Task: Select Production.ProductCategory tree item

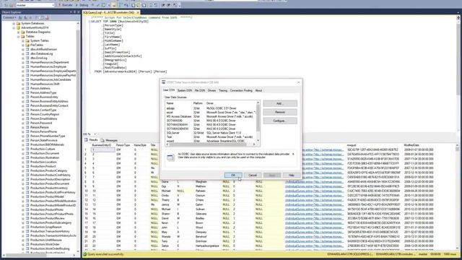Action: tap(49, 170)
